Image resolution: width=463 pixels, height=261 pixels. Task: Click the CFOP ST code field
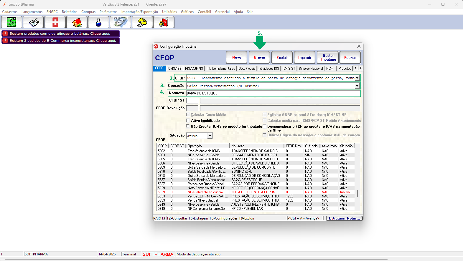coord(192,101)
